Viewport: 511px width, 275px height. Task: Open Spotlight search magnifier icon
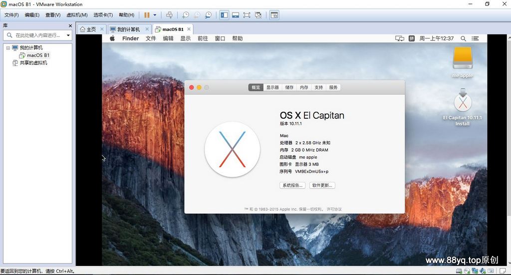pos(463,38)
